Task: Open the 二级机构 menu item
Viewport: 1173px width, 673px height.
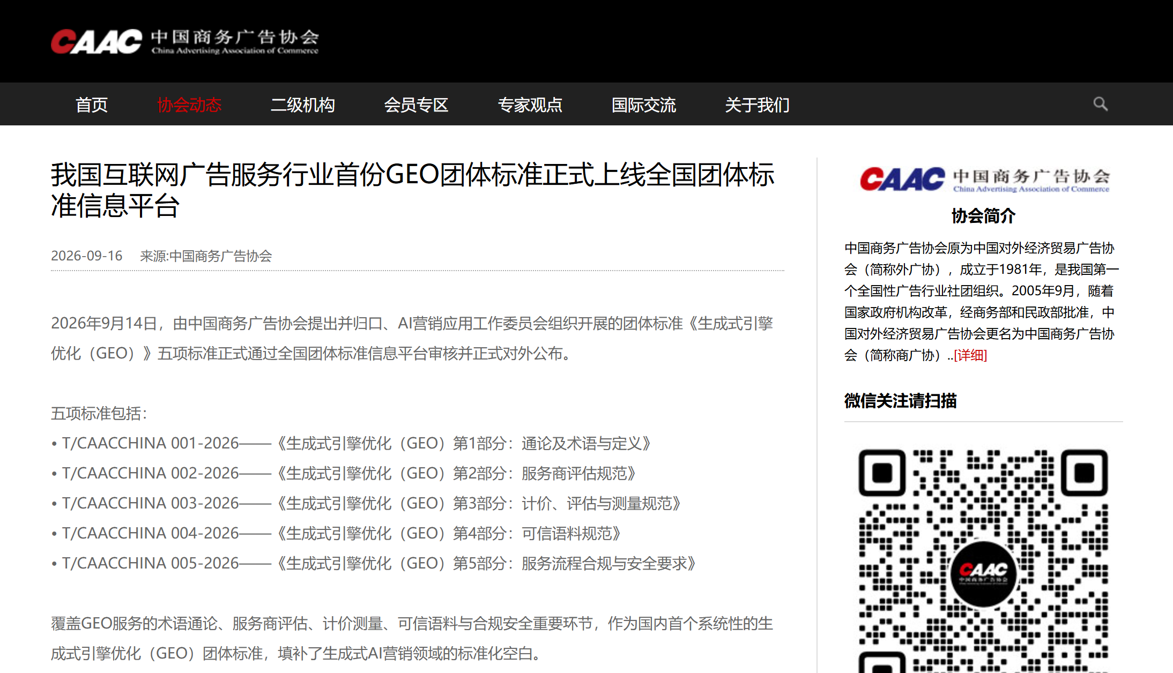Action: [x=303, y=104]
